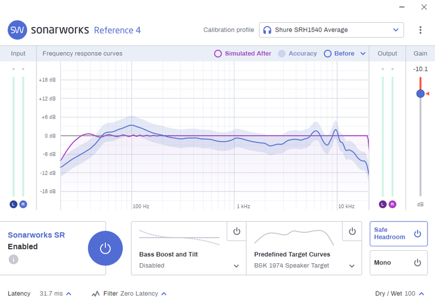
Task: Expand the curve legend chevron next to Before
Action: 363,53
